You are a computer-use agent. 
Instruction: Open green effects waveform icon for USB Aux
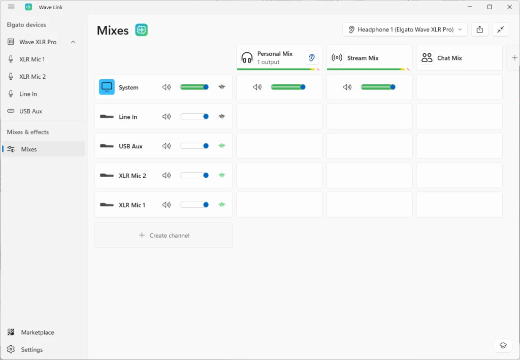222,146
